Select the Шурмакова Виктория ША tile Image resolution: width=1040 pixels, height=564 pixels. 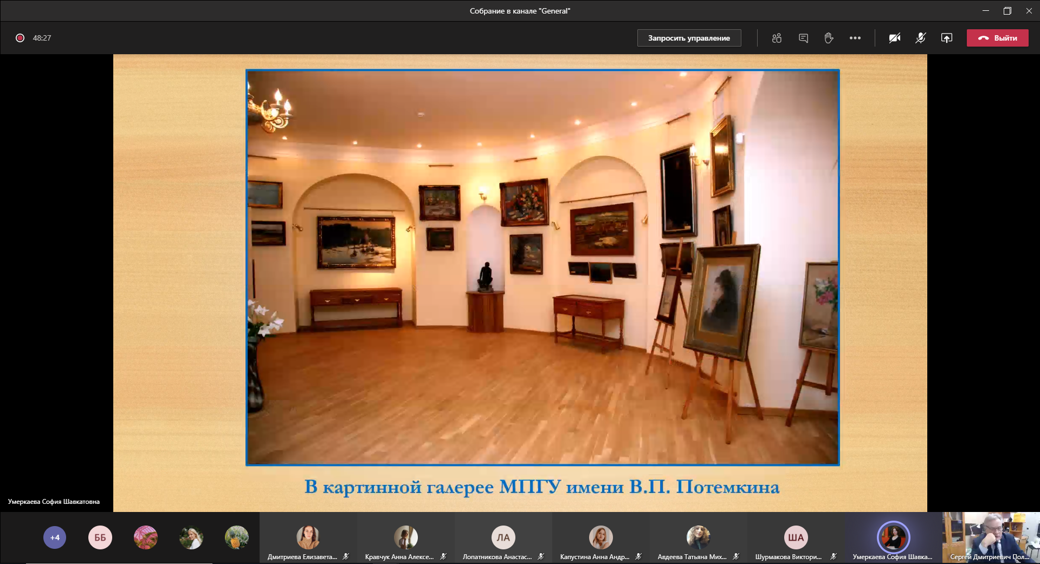796,538
